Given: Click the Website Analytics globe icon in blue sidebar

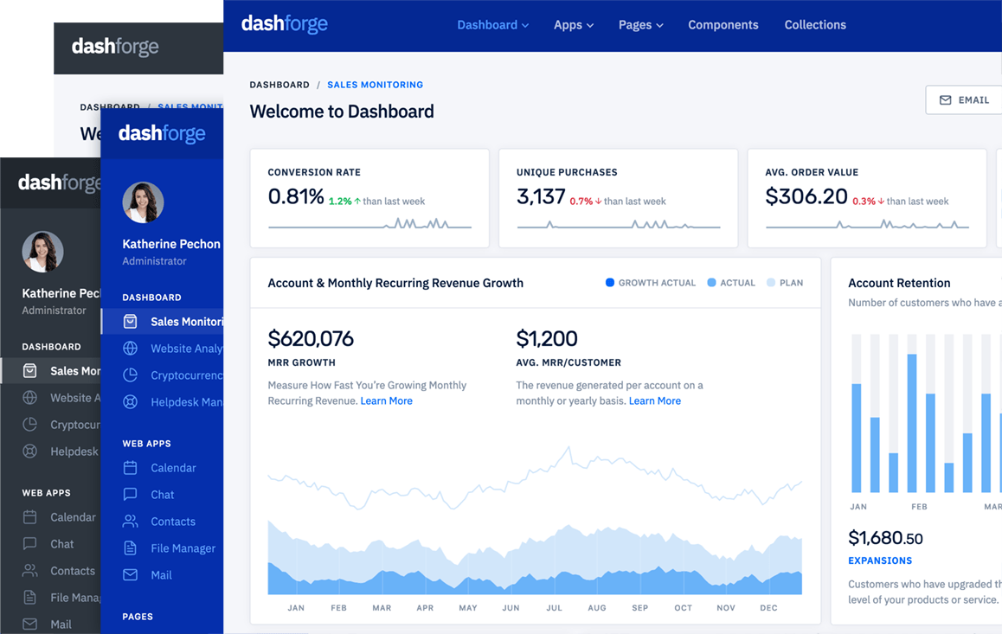Looking at the screenshot, I should pyautogui.click(x=131, y=349).
